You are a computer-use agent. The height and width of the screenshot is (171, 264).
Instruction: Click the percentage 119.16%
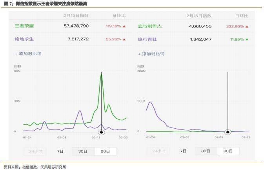(x=113, y=26)
